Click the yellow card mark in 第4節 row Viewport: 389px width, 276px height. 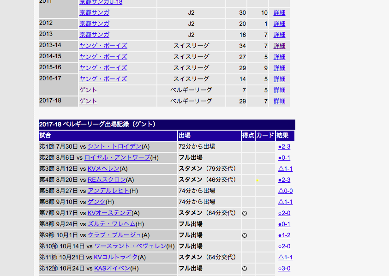pos(257,180)
